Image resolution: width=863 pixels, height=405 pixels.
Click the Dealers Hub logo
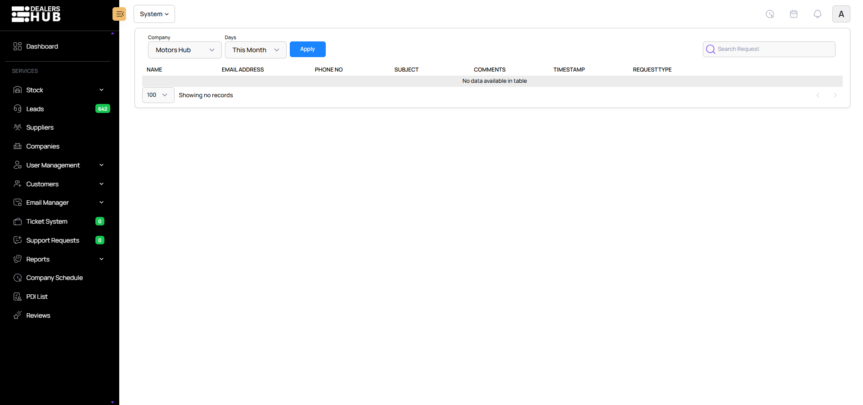tap(36, 14)
